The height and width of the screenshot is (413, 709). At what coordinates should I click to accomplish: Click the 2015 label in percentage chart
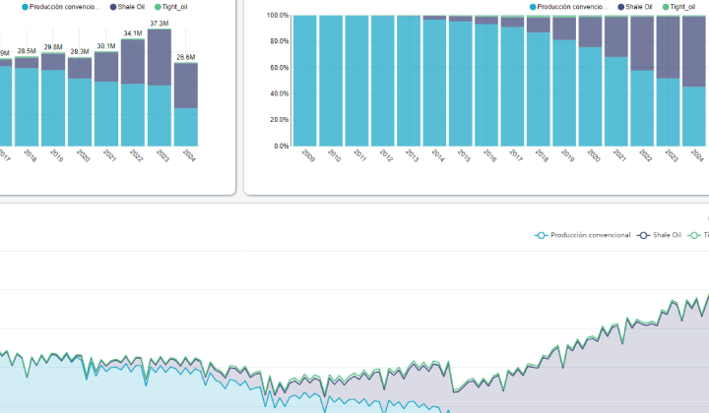click(464, 155)
